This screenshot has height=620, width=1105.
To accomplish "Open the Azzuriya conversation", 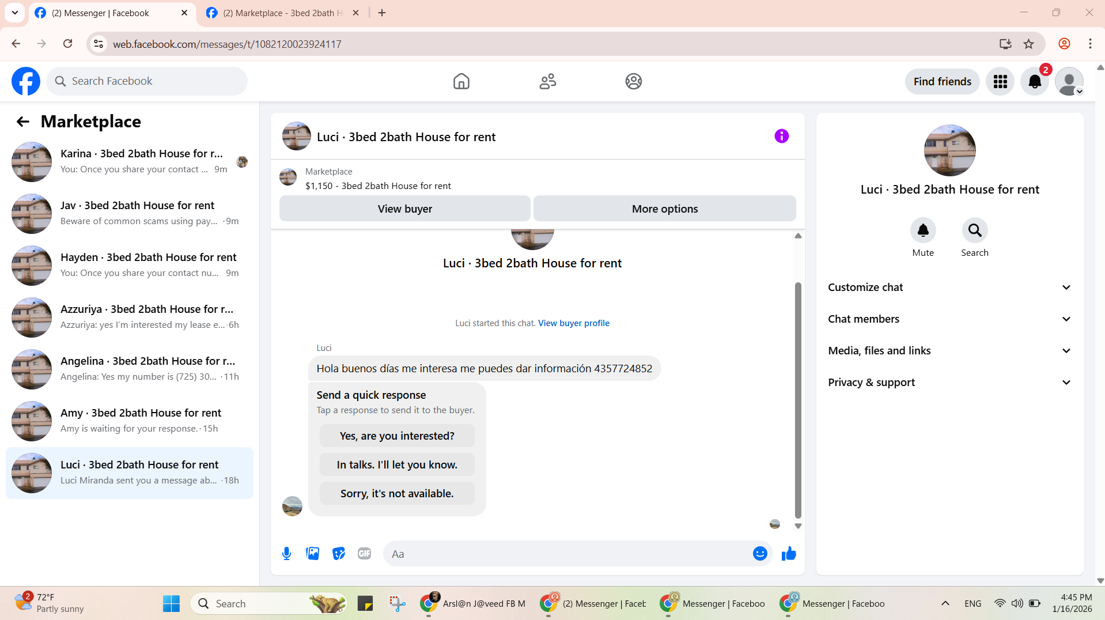I will [130, 317].
